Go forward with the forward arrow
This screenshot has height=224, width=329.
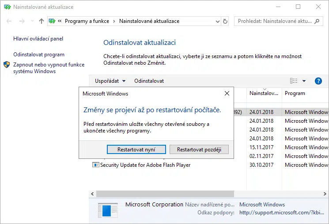click(x=22, y=21)
